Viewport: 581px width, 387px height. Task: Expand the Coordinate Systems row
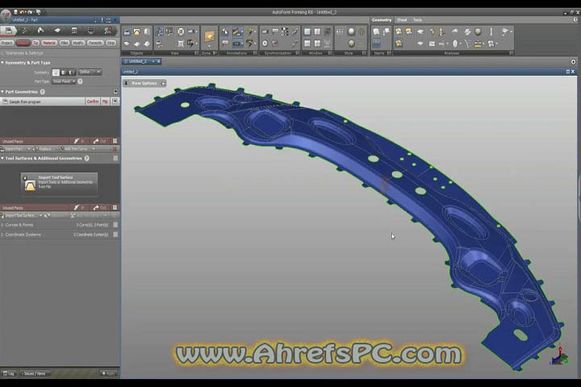click(x=2, y=235)
